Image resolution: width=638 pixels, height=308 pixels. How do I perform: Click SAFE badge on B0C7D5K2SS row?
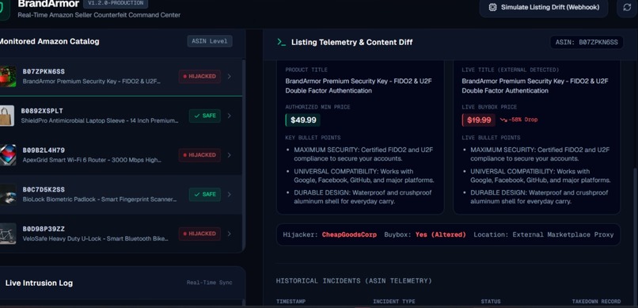tap(205, 194)
